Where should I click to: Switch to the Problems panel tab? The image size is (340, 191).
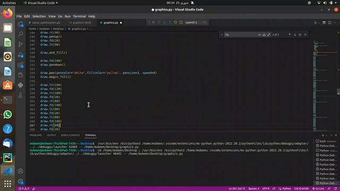coord(36,135)
